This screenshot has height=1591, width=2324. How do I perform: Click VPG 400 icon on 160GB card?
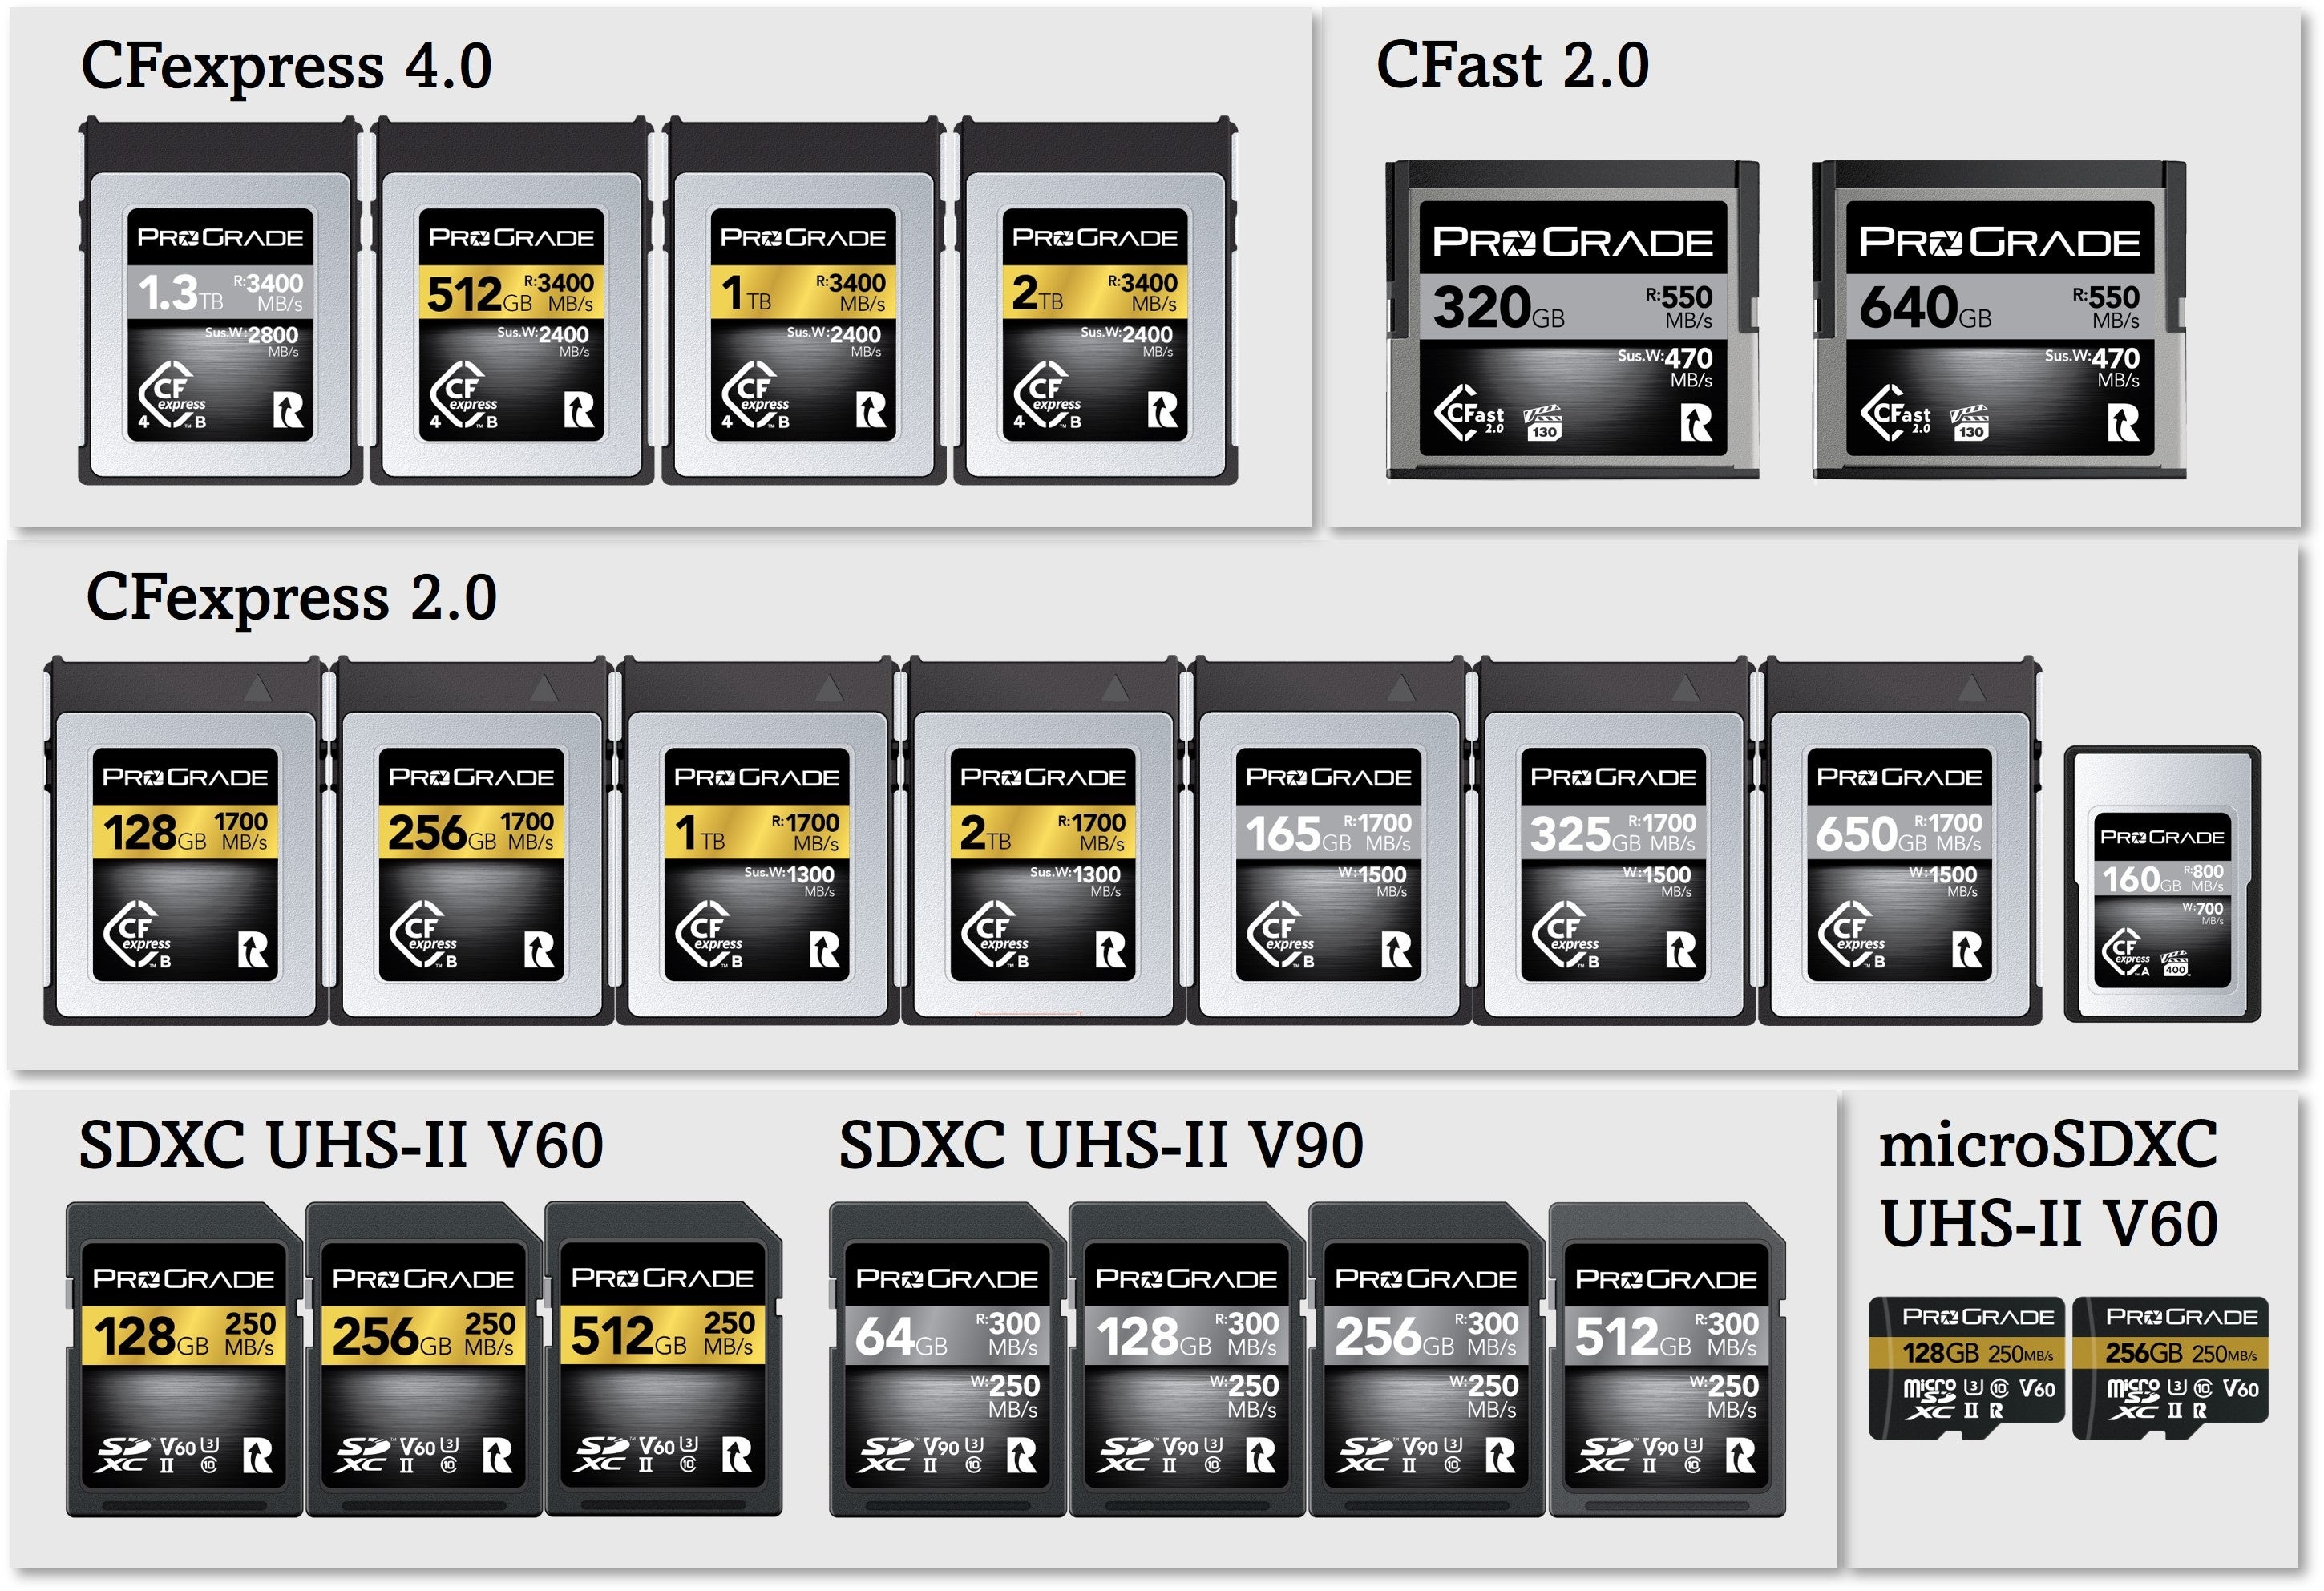point(2175,963)
